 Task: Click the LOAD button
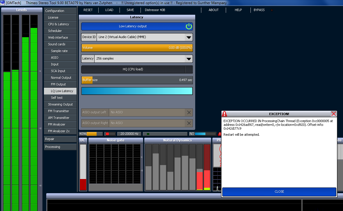(x=109, y=10)
